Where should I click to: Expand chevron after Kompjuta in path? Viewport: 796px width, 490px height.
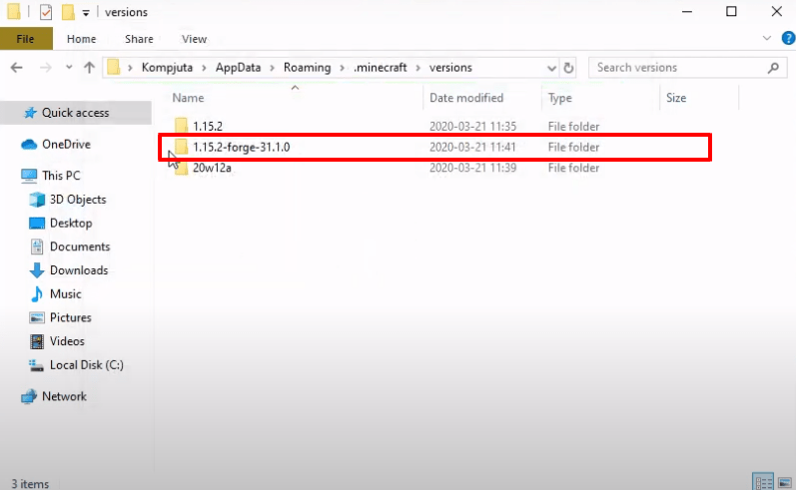(204, 68)
